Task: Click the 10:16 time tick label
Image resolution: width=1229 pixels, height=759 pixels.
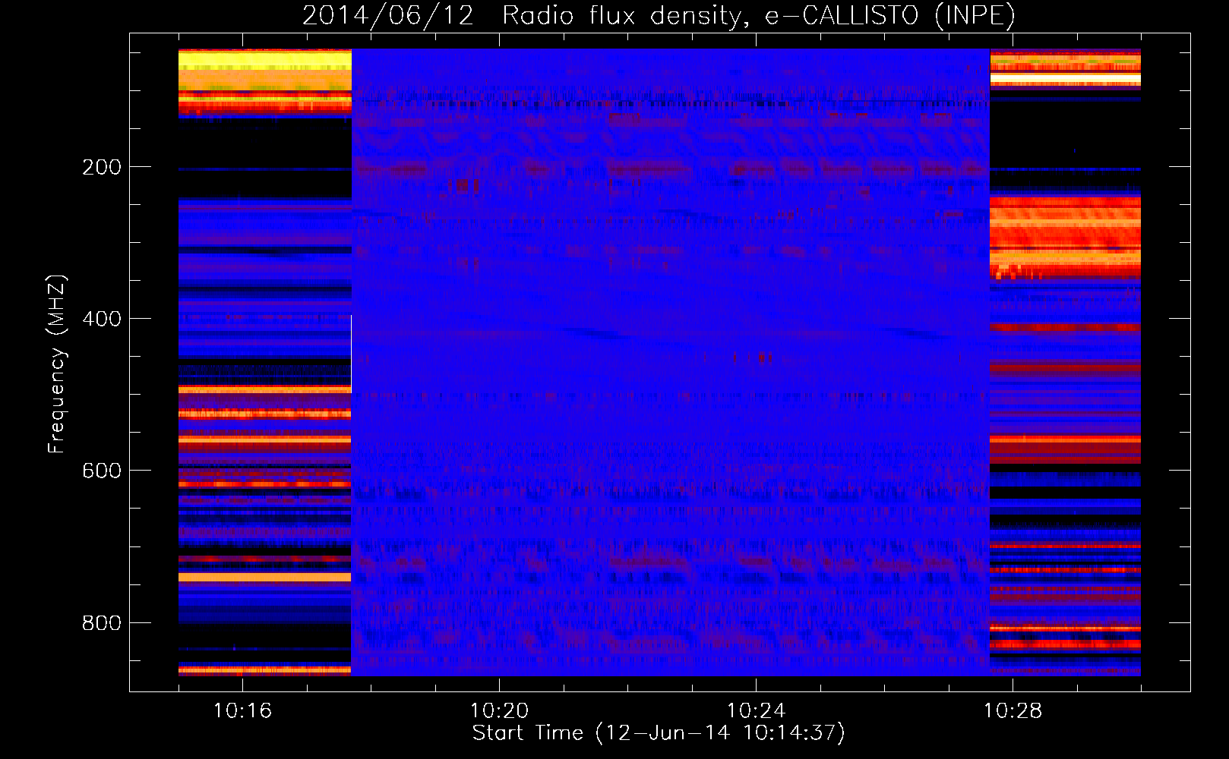Action: point(242,711)
